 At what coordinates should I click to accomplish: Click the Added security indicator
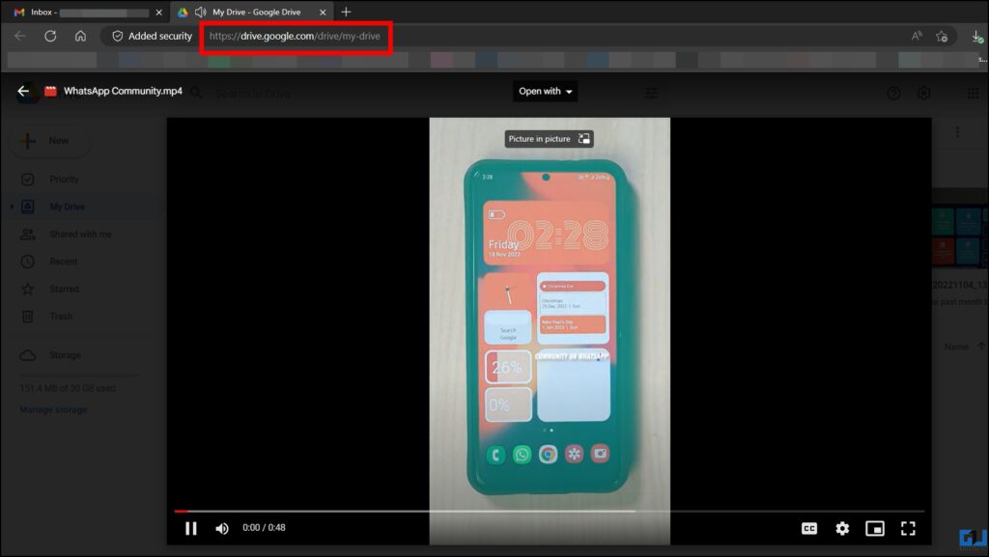coord(152,36)
